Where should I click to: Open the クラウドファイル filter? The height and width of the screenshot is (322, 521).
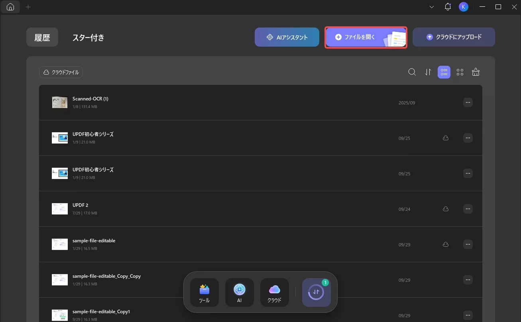click(x=61, y=72)
